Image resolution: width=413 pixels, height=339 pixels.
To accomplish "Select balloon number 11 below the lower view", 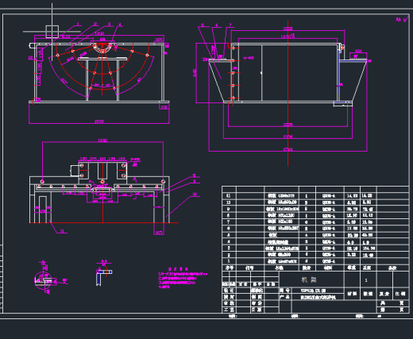I will coord(62,231).
